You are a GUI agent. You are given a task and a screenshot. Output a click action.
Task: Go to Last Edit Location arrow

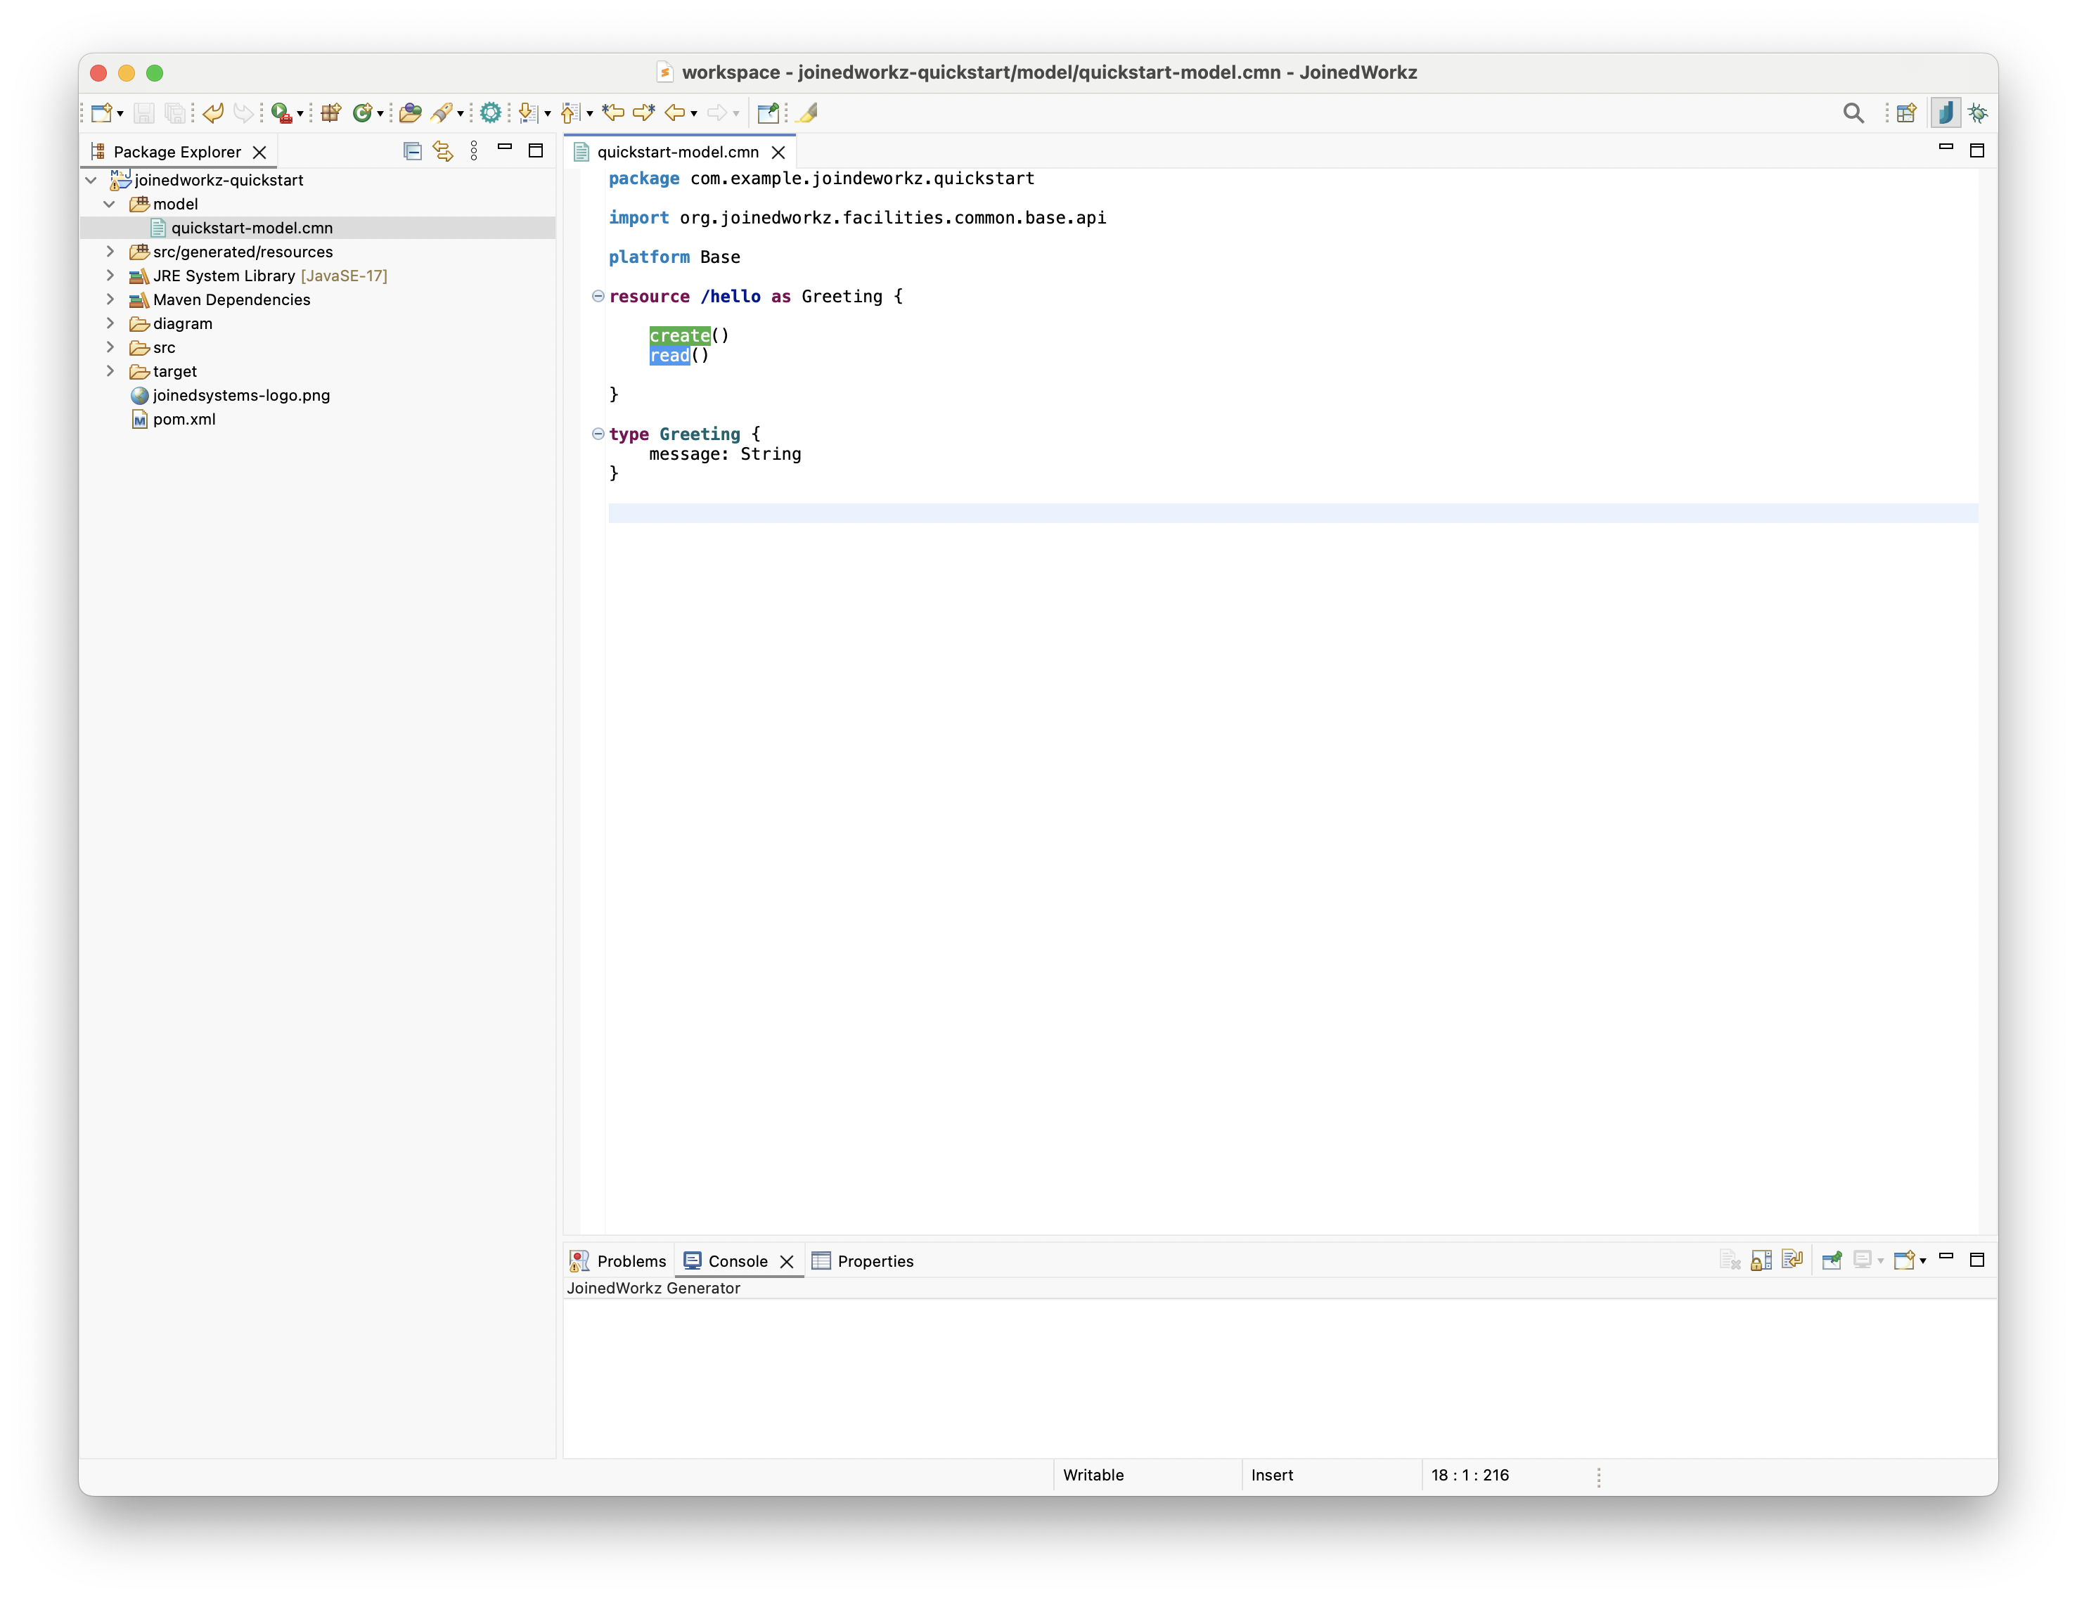point(612,113)
